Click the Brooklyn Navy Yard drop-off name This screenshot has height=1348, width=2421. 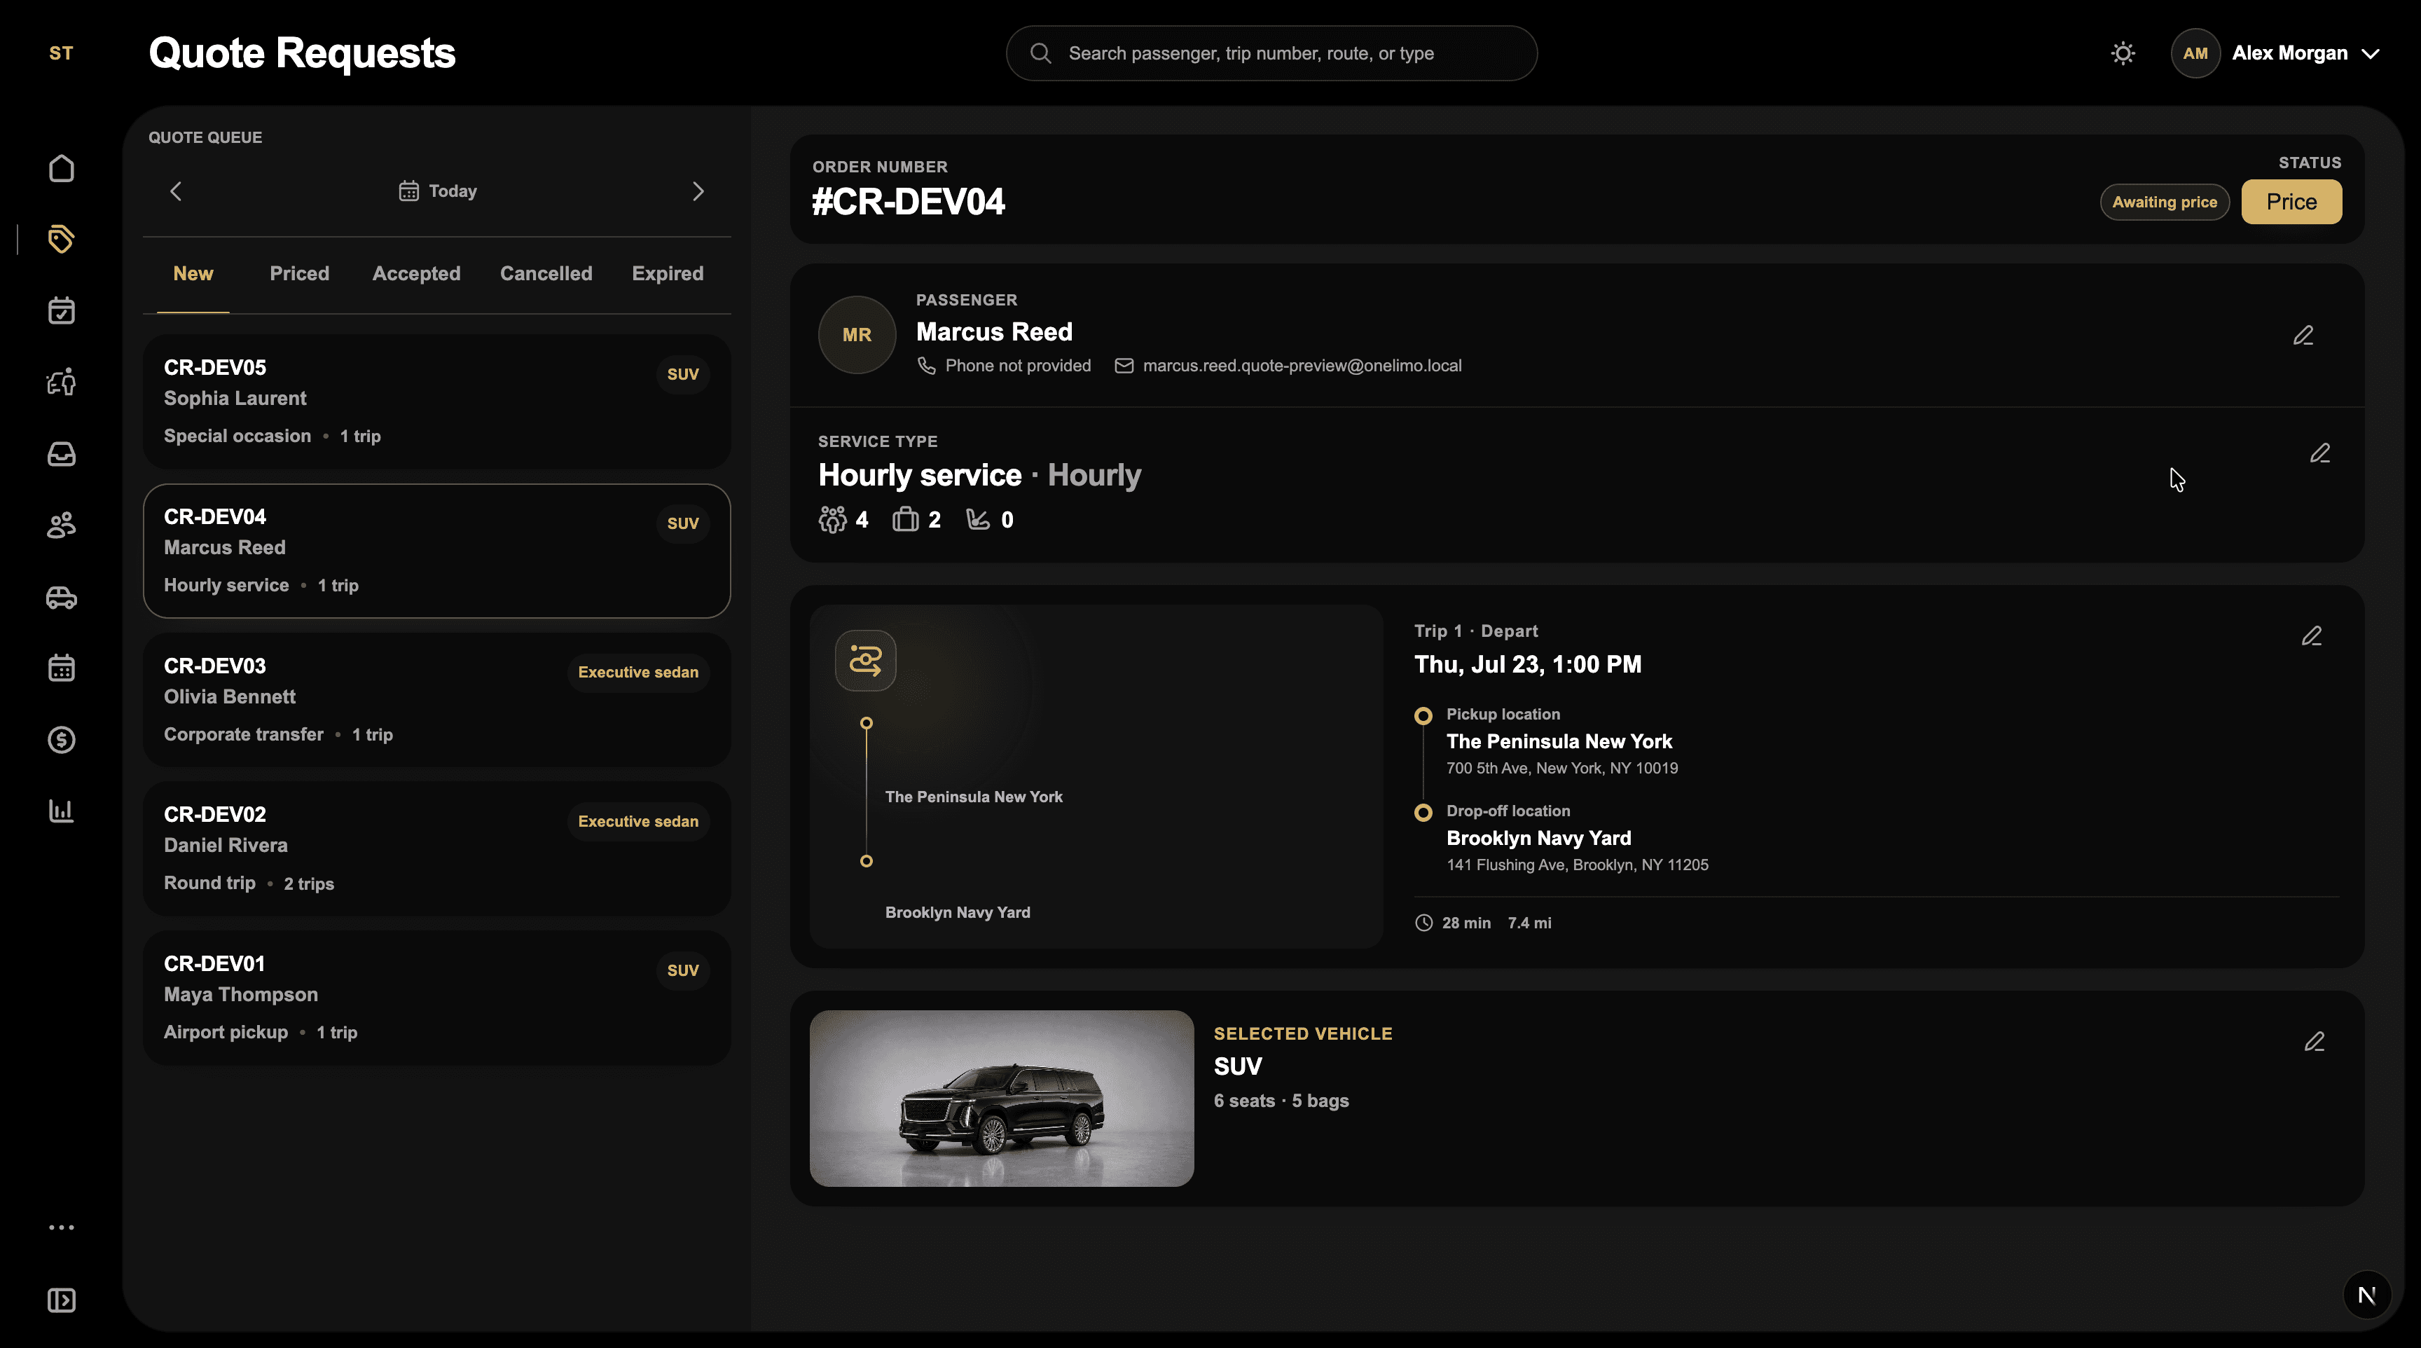coord(1538,839)
